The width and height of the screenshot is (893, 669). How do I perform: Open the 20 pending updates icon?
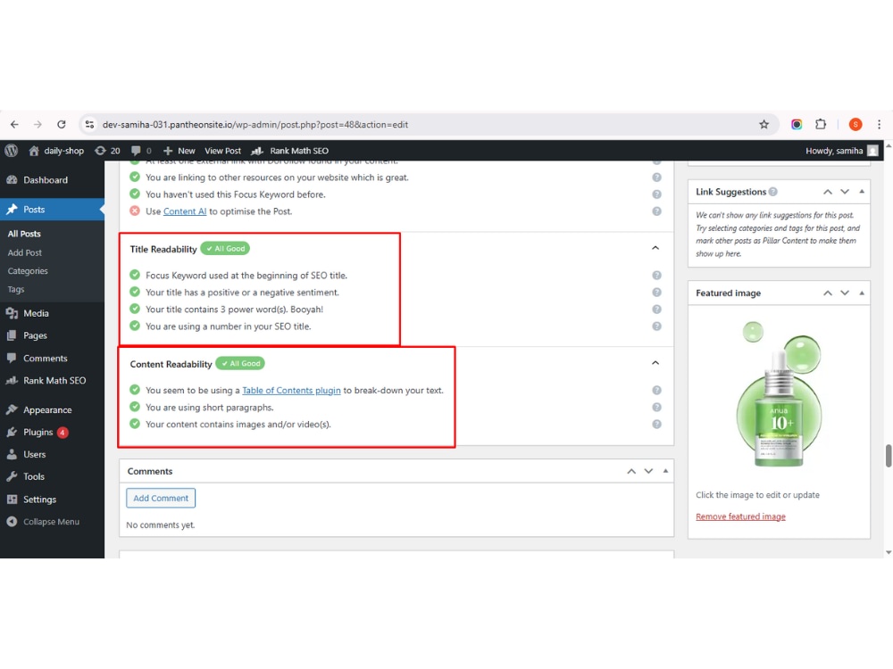point(108,150)
